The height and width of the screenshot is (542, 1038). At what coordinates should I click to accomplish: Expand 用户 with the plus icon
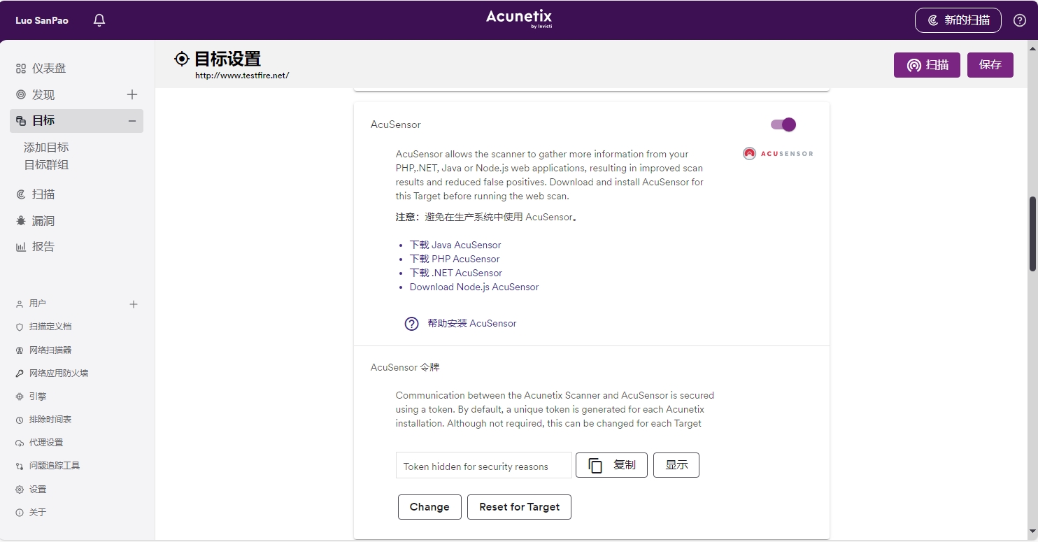(134, 304)
